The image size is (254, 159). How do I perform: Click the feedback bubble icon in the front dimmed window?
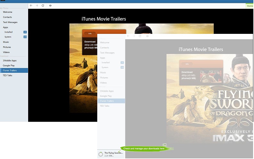pos(147,36)
